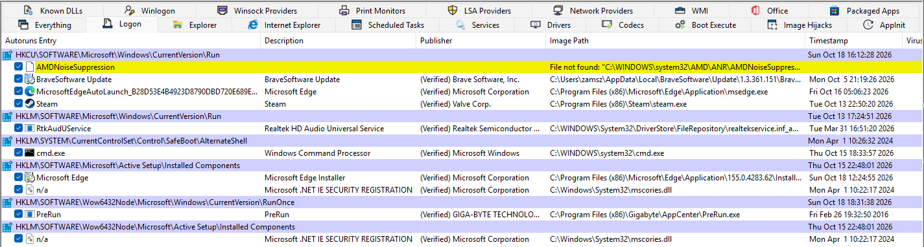Image resolution: width=924 pixels, height=247 pixels.
Task: Select the Logon tab
Action: click(123, 25)
